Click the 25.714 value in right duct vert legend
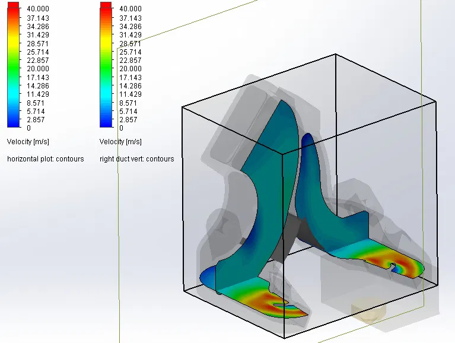455x343 pixels. point(131,52)
